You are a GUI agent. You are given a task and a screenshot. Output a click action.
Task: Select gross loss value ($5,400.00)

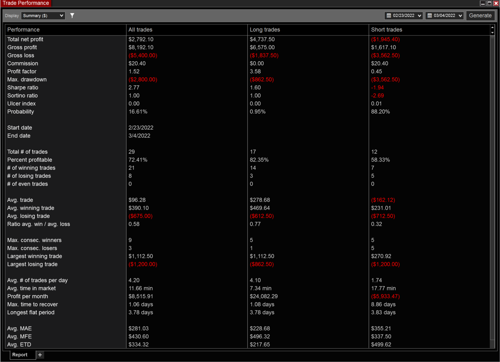pos(143,56)
